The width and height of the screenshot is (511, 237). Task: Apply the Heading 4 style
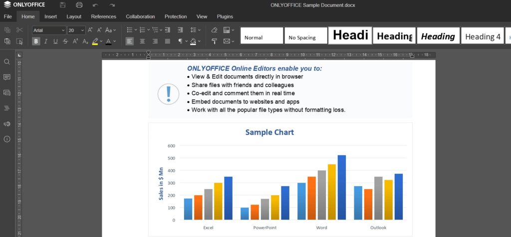pos(483,35)
